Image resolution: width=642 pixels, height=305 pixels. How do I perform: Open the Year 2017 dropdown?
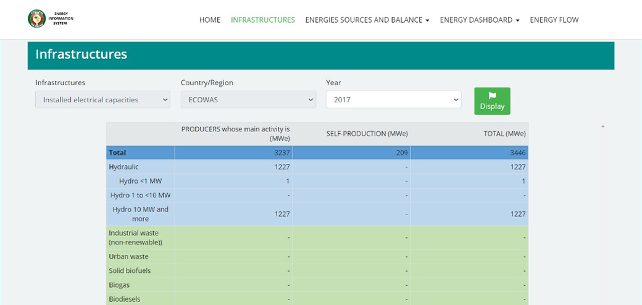click(393, 99)
